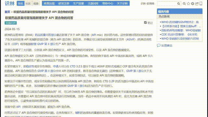The height and width of the screenshot is (117, 208).
Task: Click the 页面比对 green button
Action: pos(11,23)
